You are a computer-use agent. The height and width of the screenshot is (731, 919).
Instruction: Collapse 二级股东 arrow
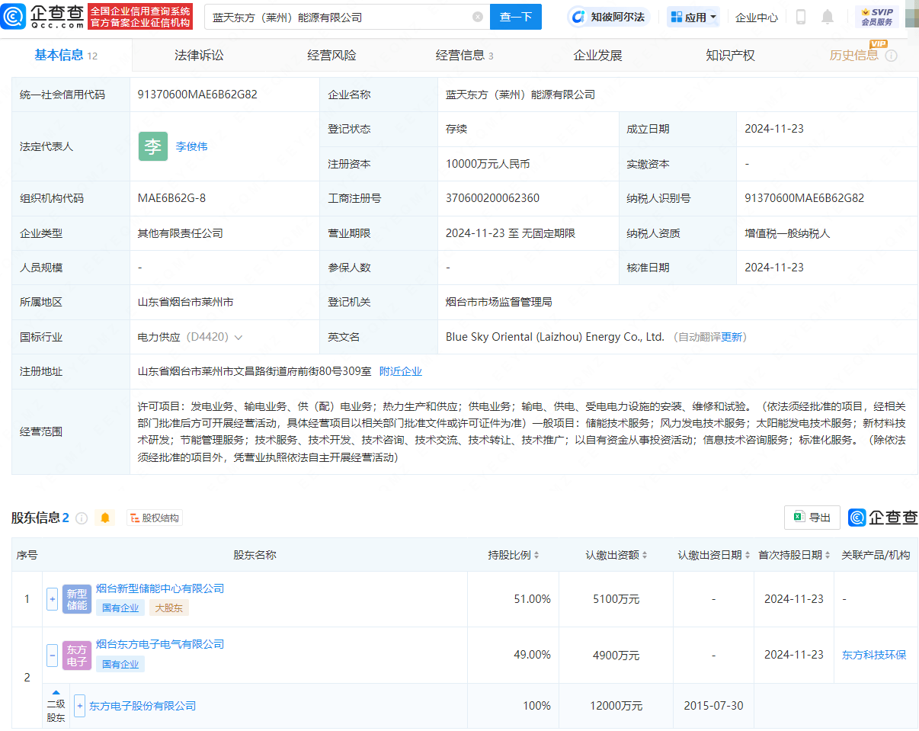tap(56, 692)
